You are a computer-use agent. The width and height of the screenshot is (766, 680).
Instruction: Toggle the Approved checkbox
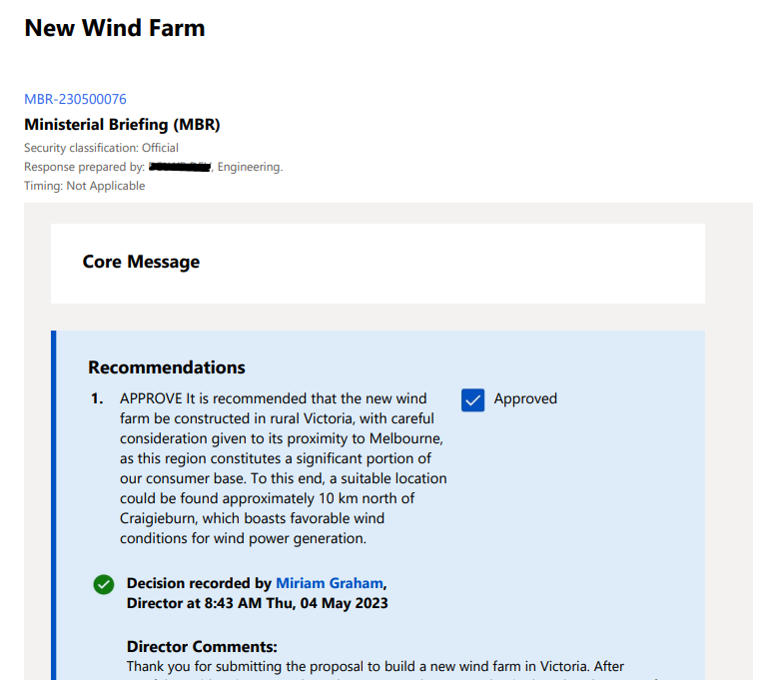[472, 399]
